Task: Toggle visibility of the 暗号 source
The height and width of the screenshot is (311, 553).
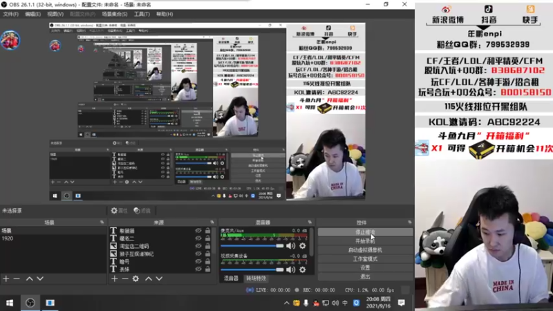Action: coord(198,261)
